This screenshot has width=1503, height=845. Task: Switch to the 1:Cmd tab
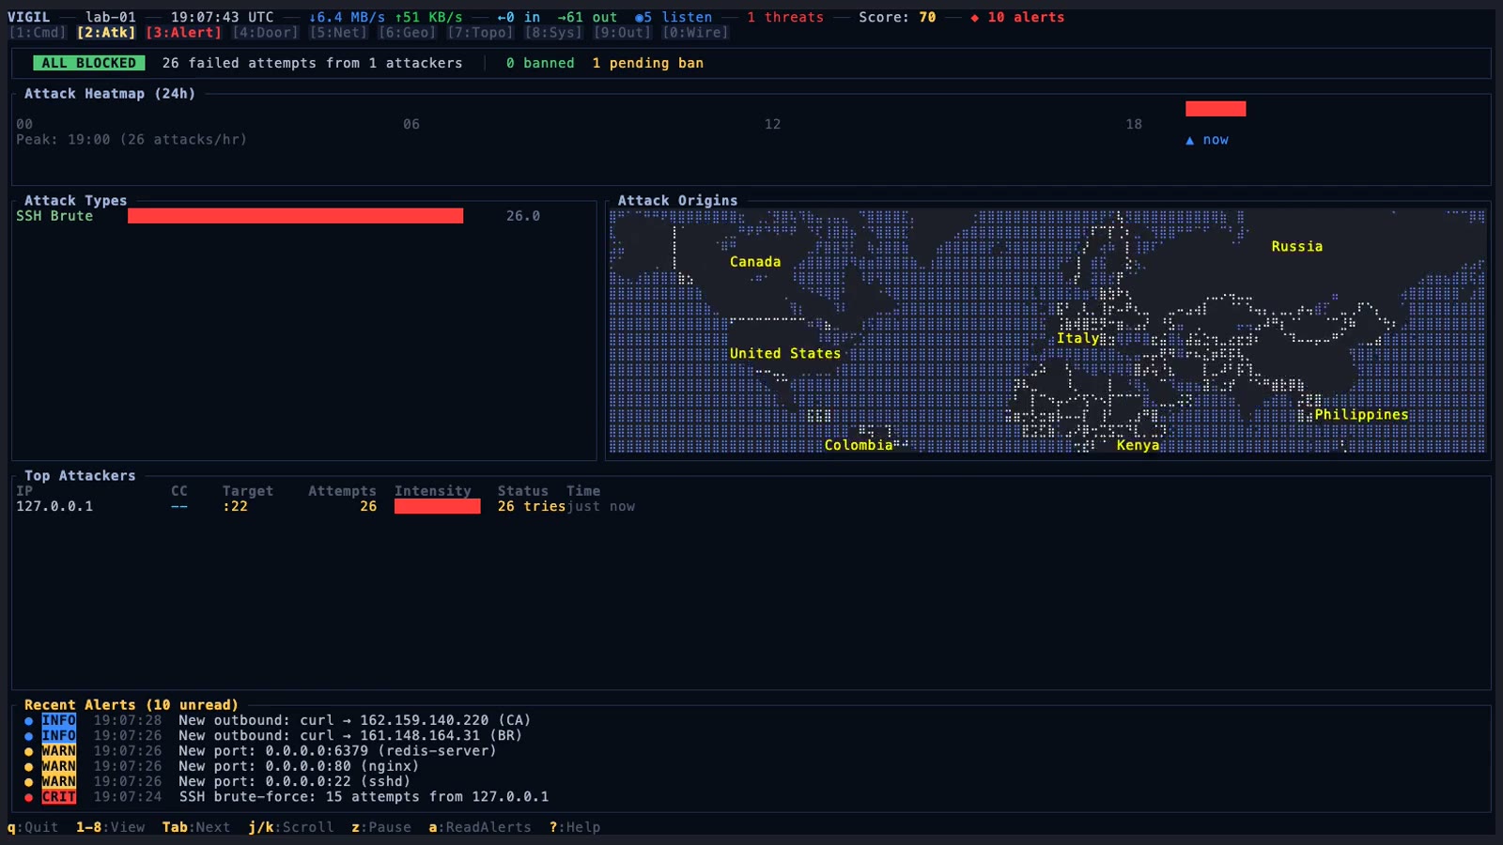coord(38,33)
